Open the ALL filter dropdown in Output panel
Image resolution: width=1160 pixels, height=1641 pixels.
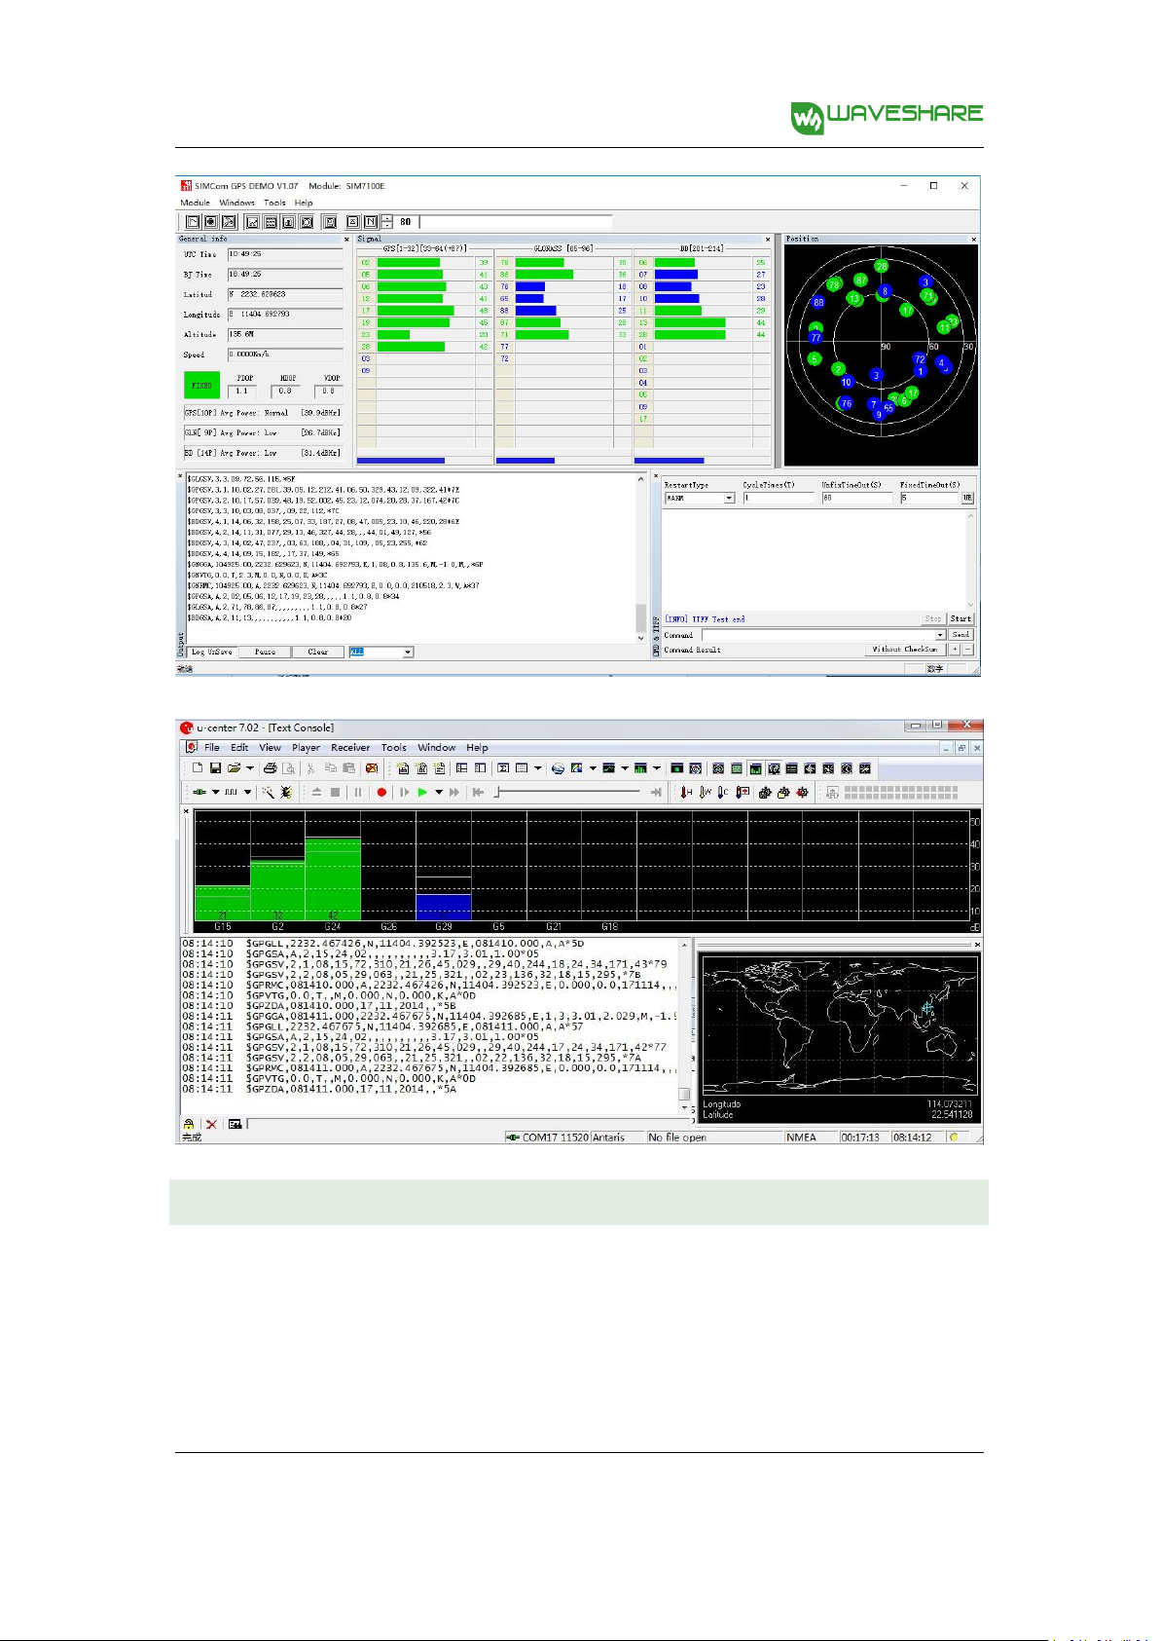pyautogui.click(x=408, y=652)
